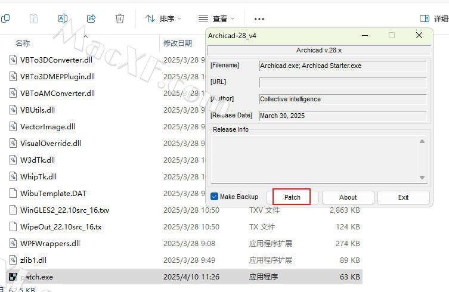Viewport: 449px width, 292px height.
Task: Click the Copy icon in the Explorer toolbar
Action: pos(5,18)
